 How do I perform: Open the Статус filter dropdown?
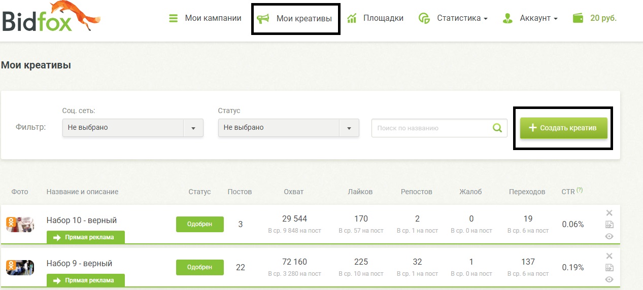point(289,128)
